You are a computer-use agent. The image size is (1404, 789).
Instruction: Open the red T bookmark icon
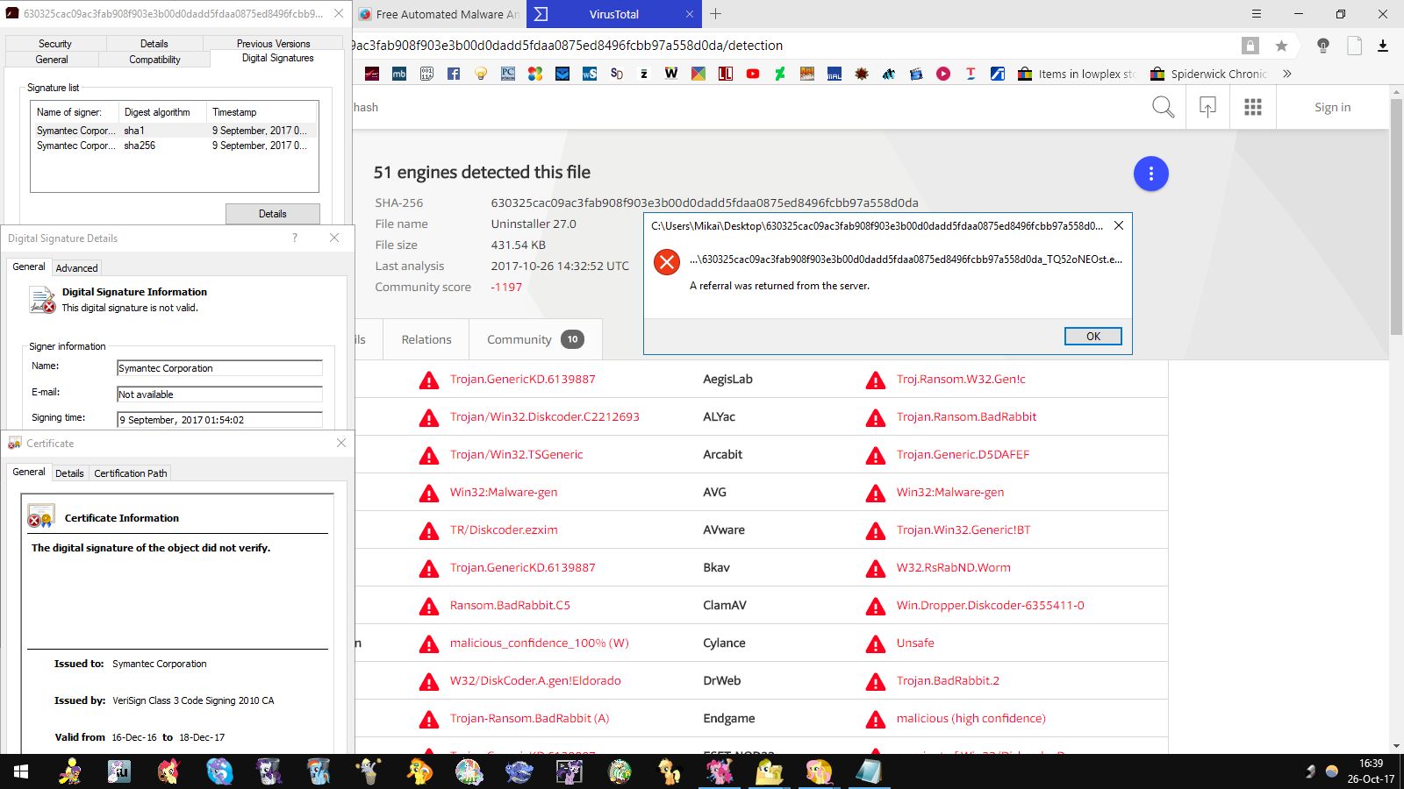pyautogui.click(x=971, y=74)
